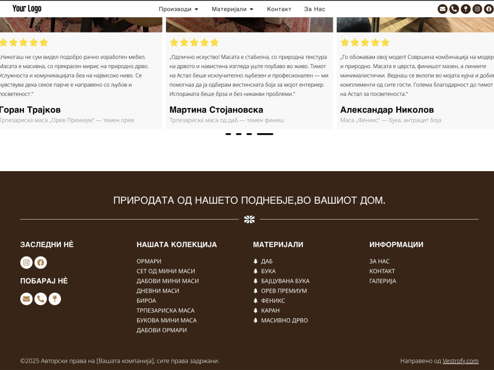Image resolution: width=494 pixels, height=370 pixels.
Task: Click the stars above Мартина Стојановска's review
Action: tap(194, 42)
